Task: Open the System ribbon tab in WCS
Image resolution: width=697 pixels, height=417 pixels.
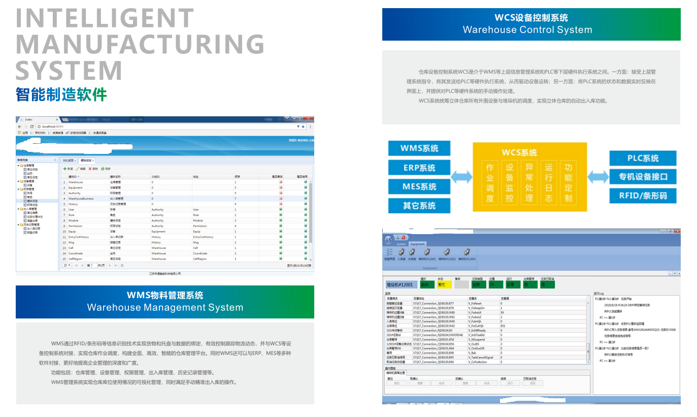Action: point(401,244)
